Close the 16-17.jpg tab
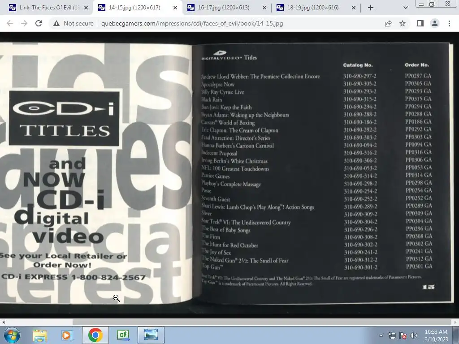 pyautogui.click(x=264, y=8)
